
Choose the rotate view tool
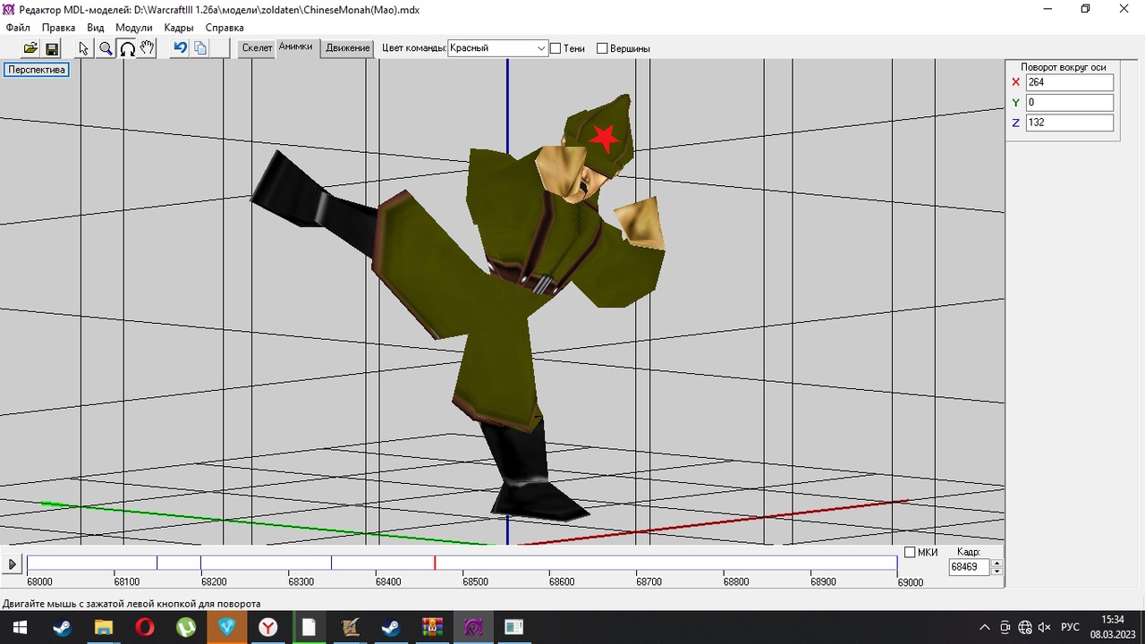click(127, 48)
